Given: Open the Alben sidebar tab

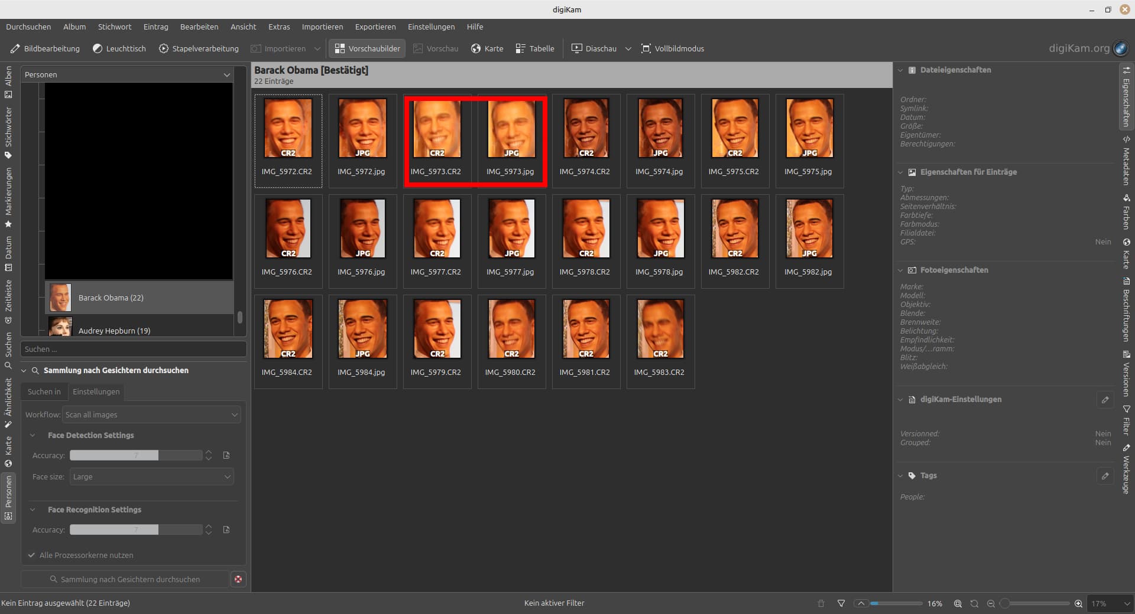Looking at the screenshot, I should click(8, 82).
